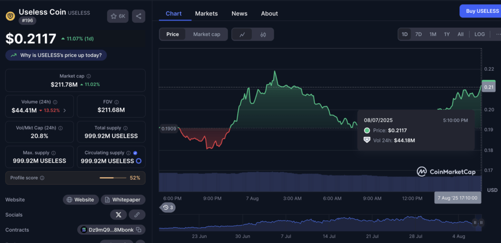Click the FDV info icon
Image resolution: width=501 pixels, height=243 pixels.
116,102
